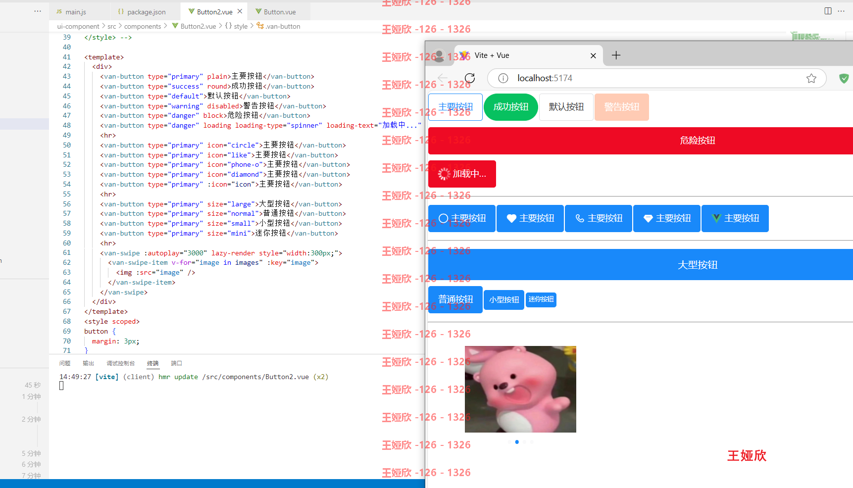Viewport: 853px width, 488px height.
Task: Select the 终端 (Terminal) panel tab
Action: click(x=152, y=363)
